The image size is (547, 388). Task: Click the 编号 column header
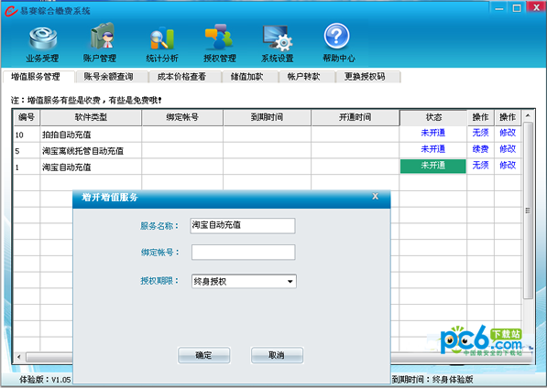[27, 117]
